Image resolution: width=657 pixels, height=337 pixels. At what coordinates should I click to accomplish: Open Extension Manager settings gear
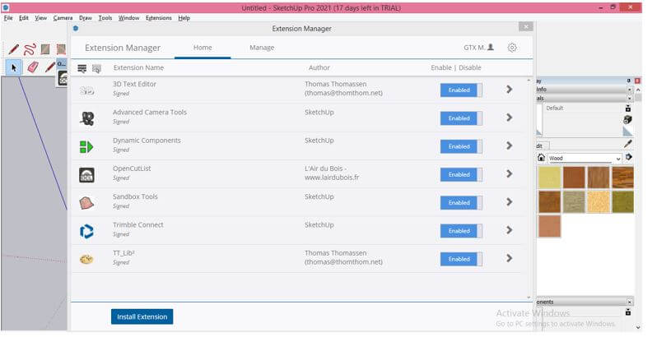pyautogui.click(x=512, y=48)
